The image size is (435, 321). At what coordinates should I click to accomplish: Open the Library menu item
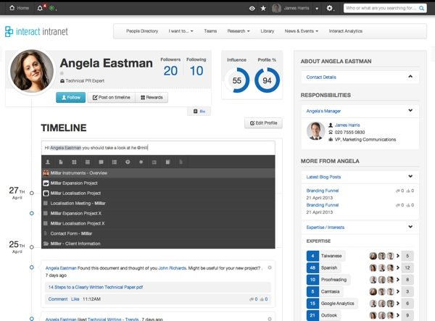267,31
